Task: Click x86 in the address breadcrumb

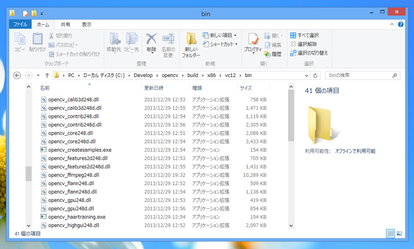Action: click(x=211, y=75)
